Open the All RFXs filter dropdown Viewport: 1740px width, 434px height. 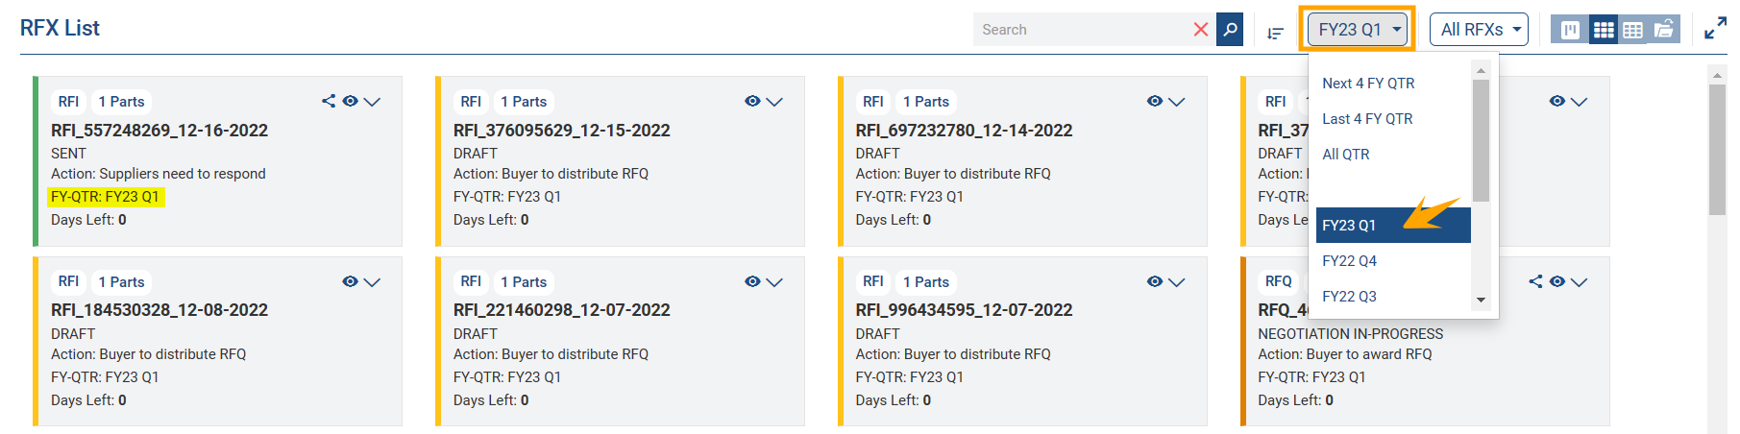point(1479,30)
